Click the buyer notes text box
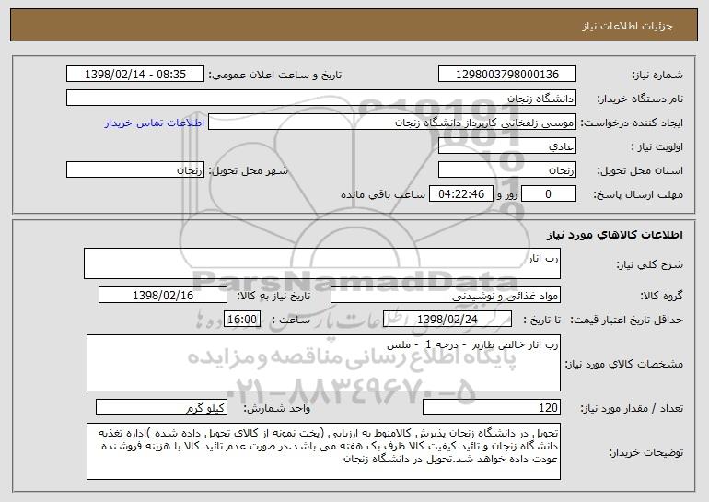The width and height of the screenshot is (709, 502). (323, 451)
